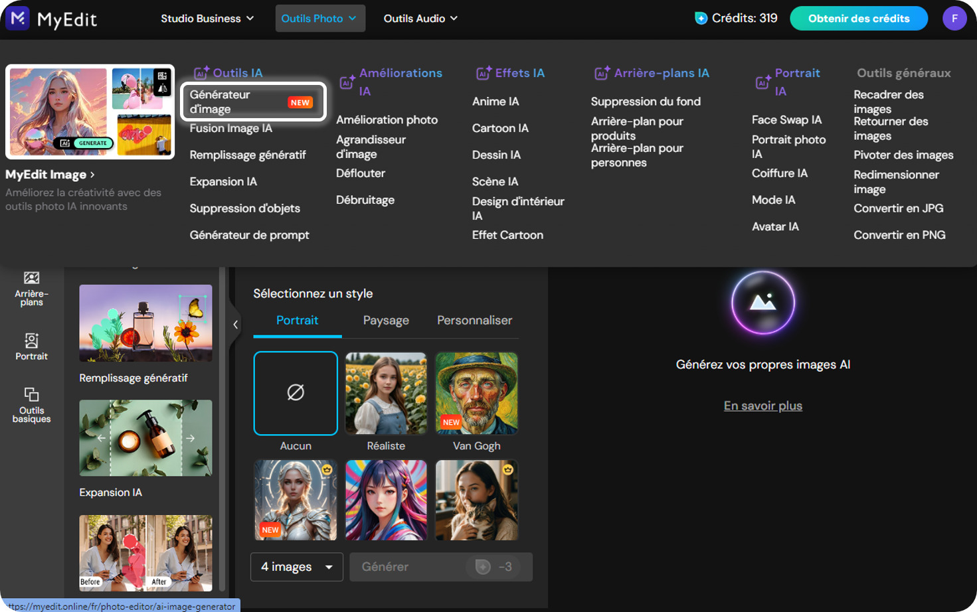Click Obtenir des crédits button

pos(859,19)
